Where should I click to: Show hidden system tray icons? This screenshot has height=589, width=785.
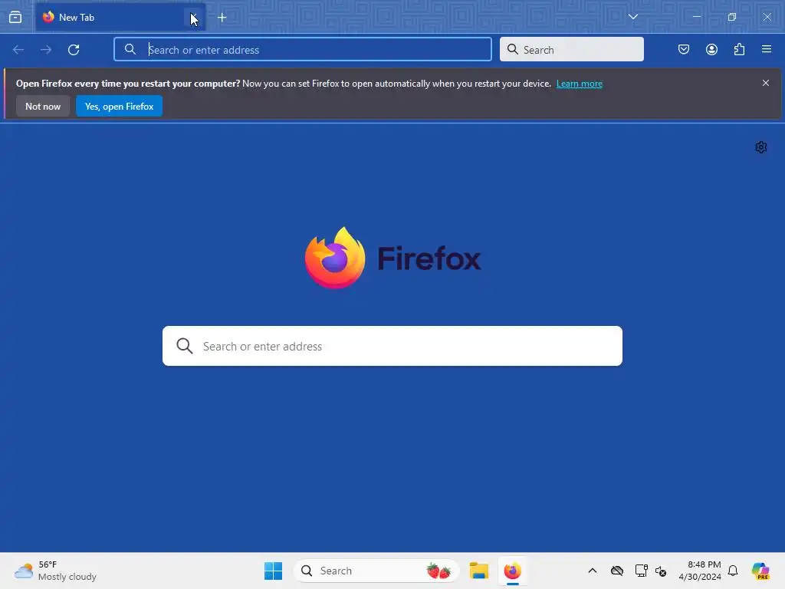point(593,571)
